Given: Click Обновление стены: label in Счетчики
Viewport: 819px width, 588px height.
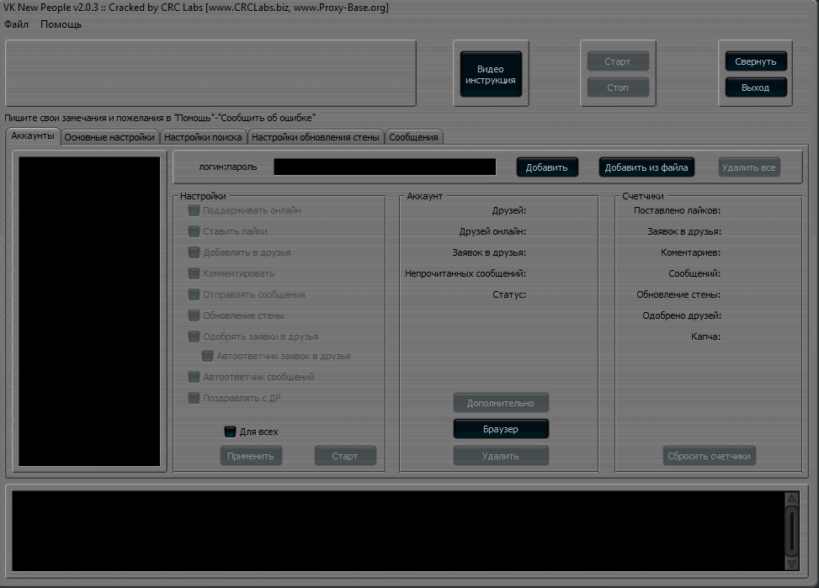Looking at the screenshot, I should (x=678, y=294).
